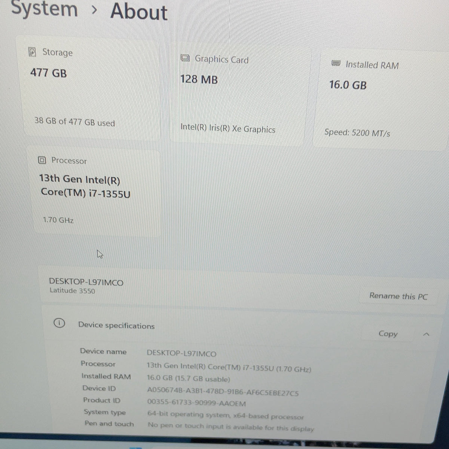Click the Graphics Card label
Image resolution: width=449 pixels, height=449 pixels.
click(x=222, y=59)
